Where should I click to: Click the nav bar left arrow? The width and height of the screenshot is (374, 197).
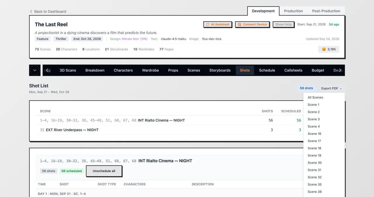pyautogui.click(x=47, y=70)
